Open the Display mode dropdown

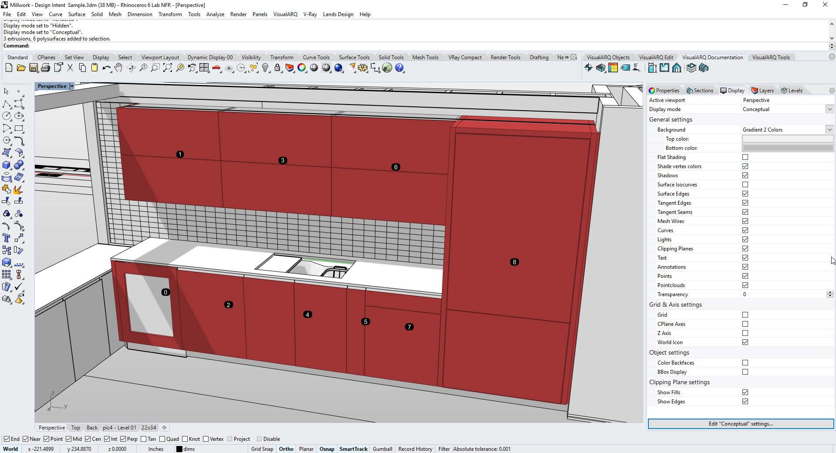pos(829,109)
